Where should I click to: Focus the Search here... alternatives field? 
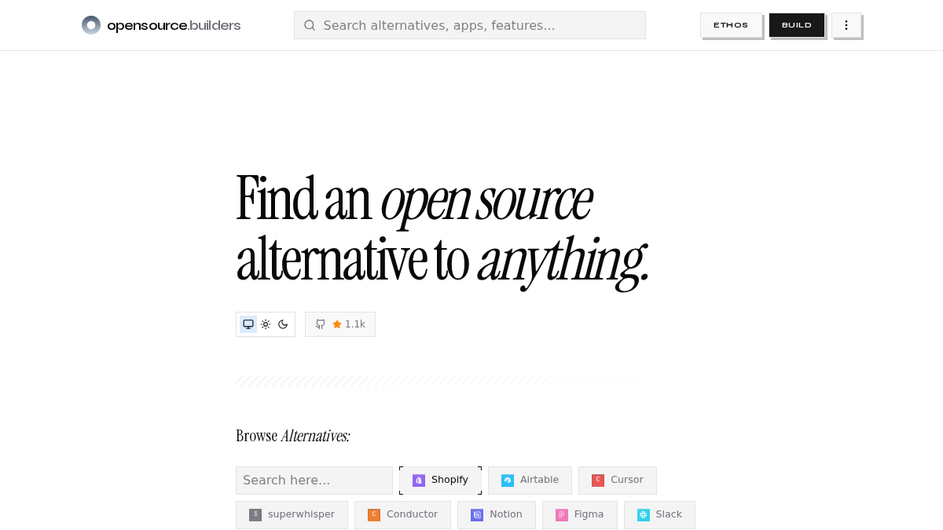[314, 481]
